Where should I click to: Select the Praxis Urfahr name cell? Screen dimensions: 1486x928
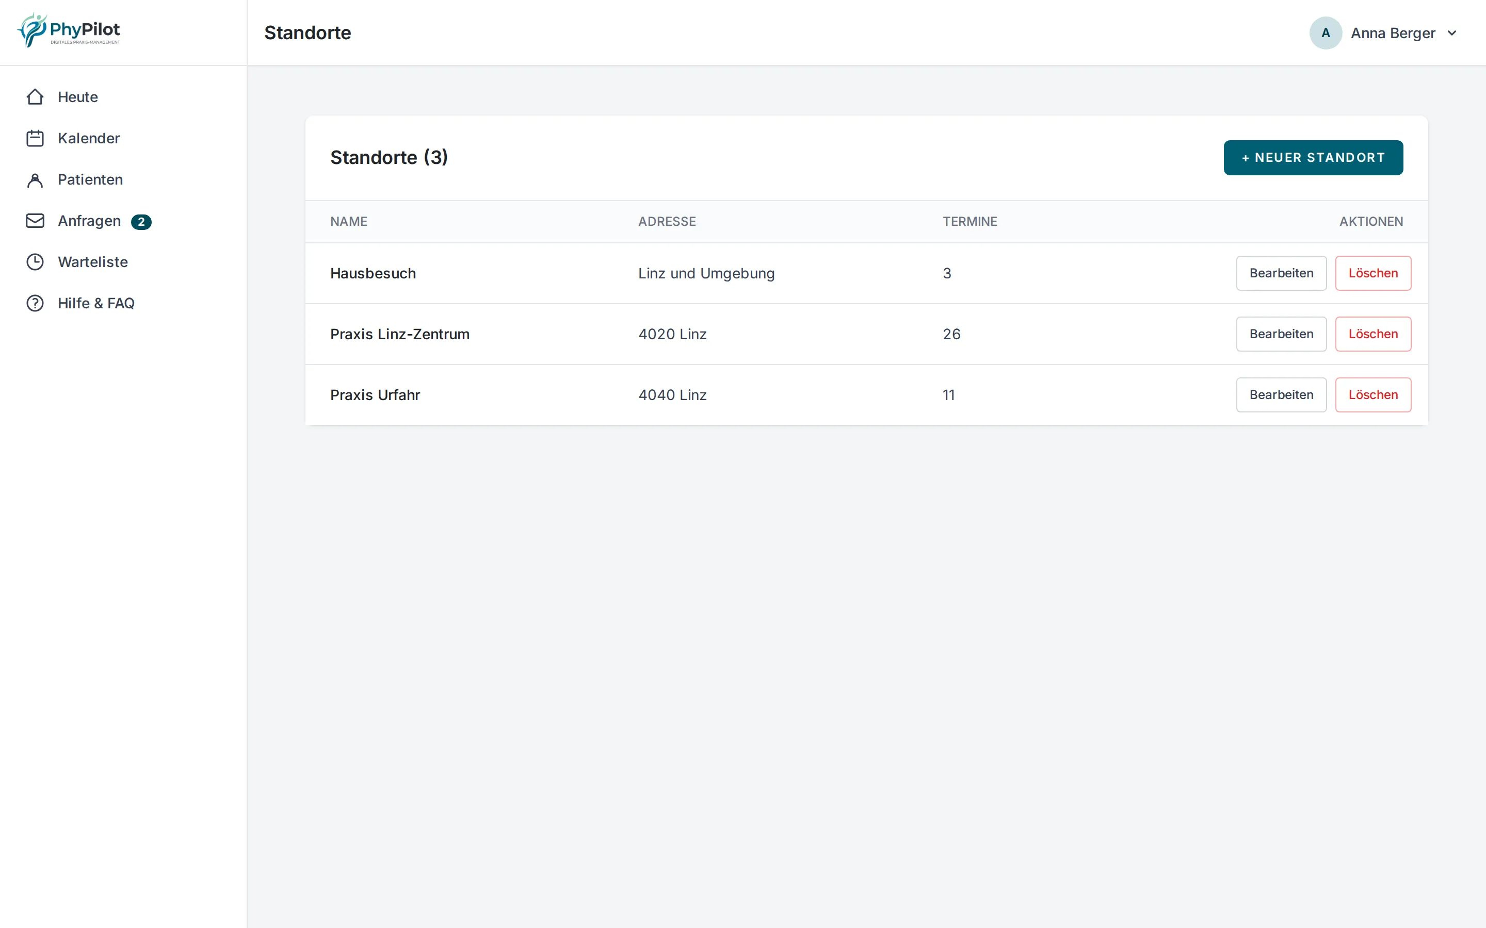tap(375, 394)
